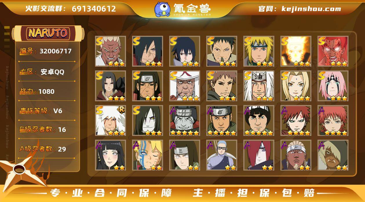Select five-star Kakuzu A-rank portrait
This screenshot has width=365, height=202.
click(185, 121)
